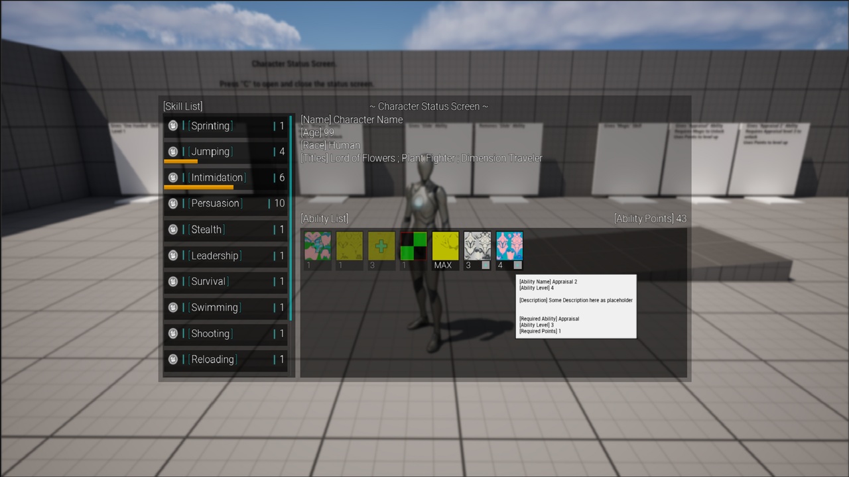This screenshot has height=477, width=849.
Task: Select the Shooting skill name
Action: (x=210, y=333)
